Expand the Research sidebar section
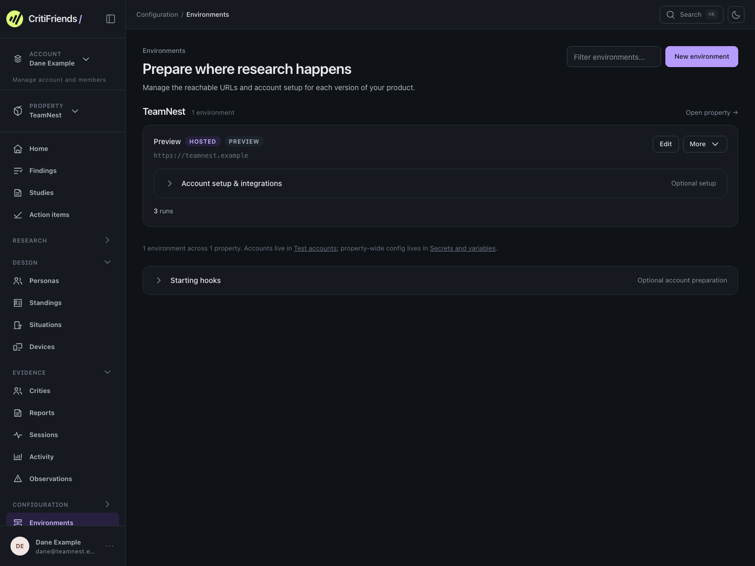Image resolution: width=755 pixels, height=566 pixels. (x=62, y=241)
